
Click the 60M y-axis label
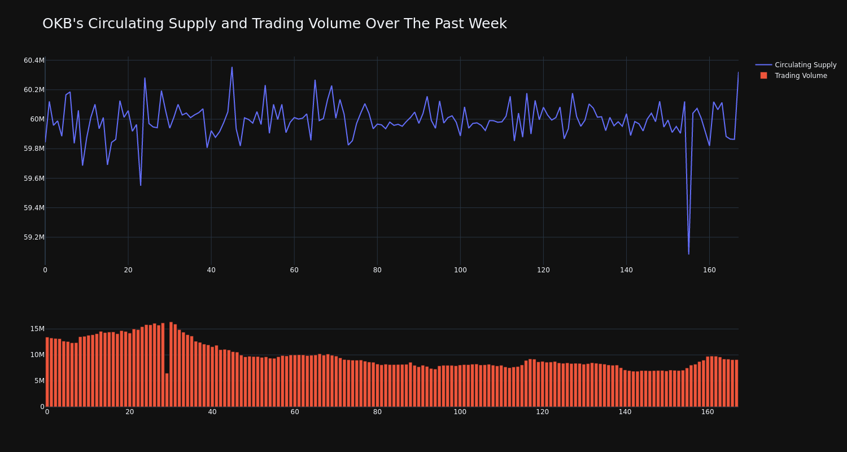tap(37, 119)
